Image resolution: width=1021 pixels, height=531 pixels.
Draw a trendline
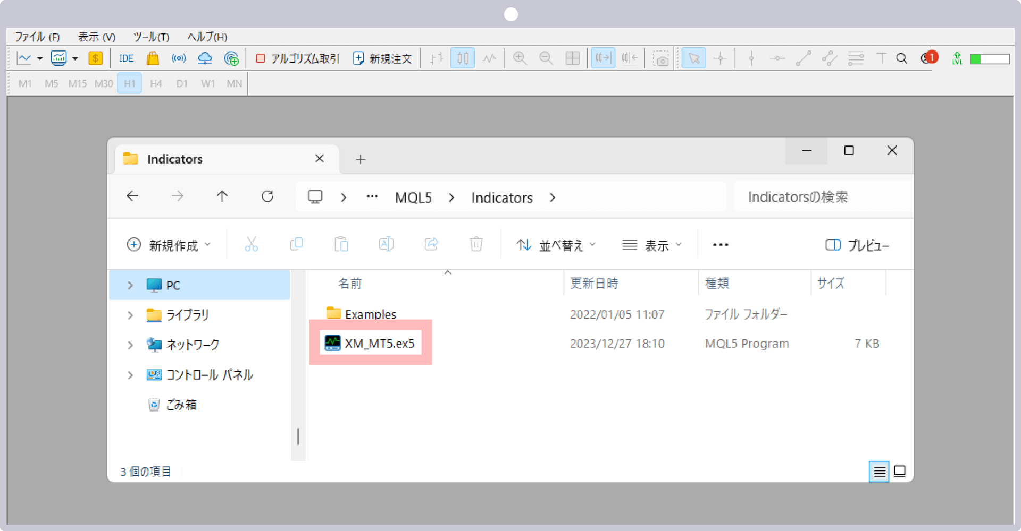[x=804, y=58]
